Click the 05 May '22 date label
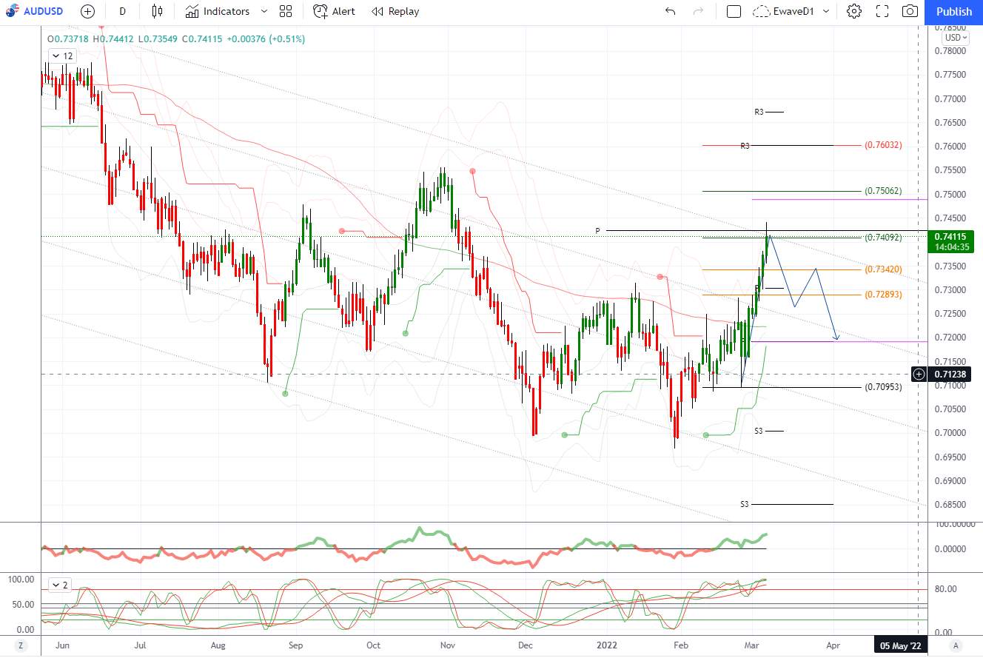 tap(900, 645)
